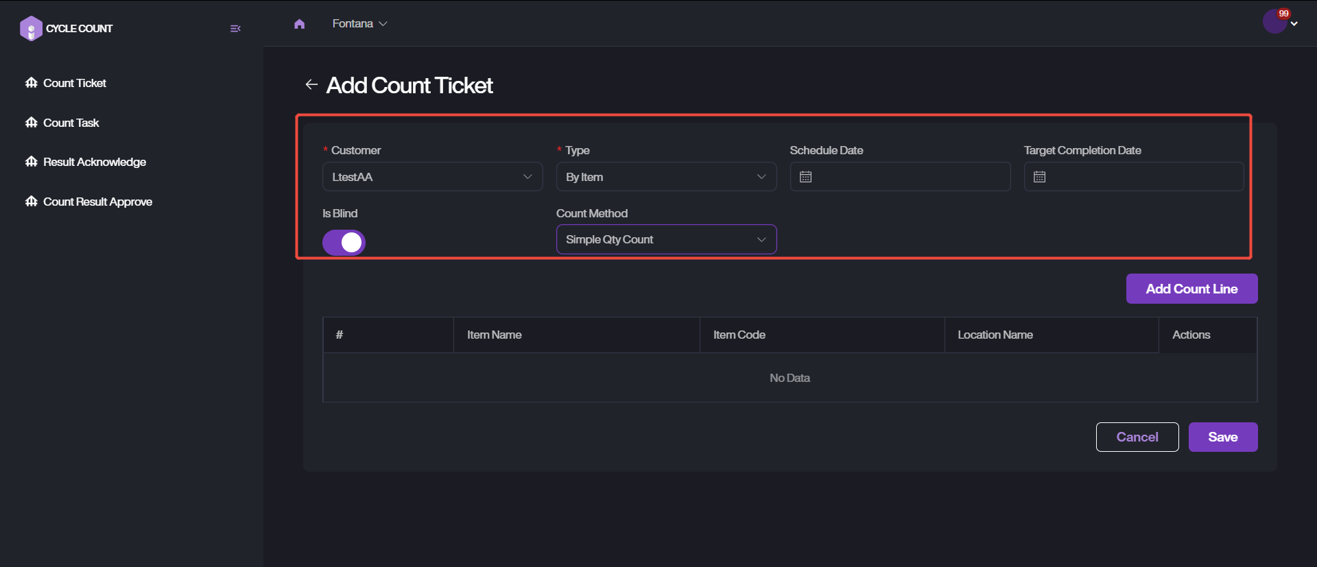The height and width of the screenshot is (567, 1317).
Task: Click the Cycle Count logo icon
Action: (x=31, y=29)
